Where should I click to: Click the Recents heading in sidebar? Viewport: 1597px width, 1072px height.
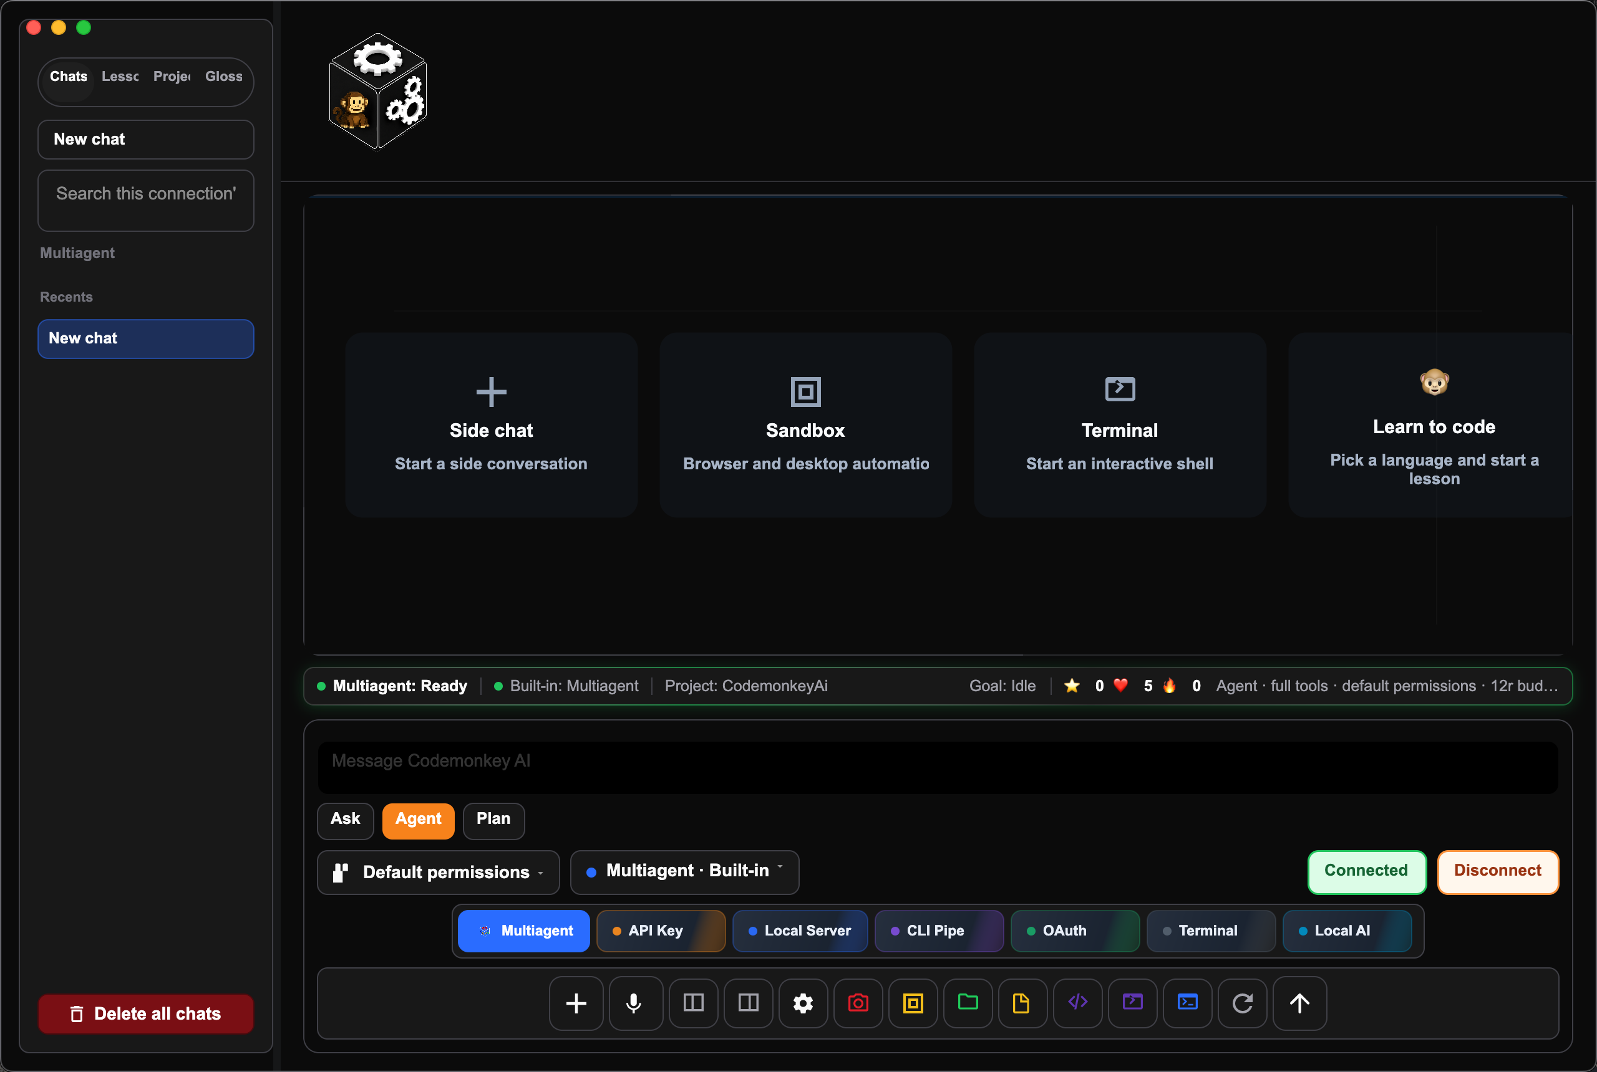pyautogui.click(x=66, y=297)
